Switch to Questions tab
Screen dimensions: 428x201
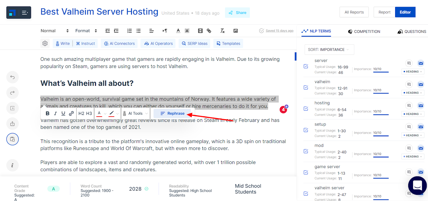click(412, 32)
